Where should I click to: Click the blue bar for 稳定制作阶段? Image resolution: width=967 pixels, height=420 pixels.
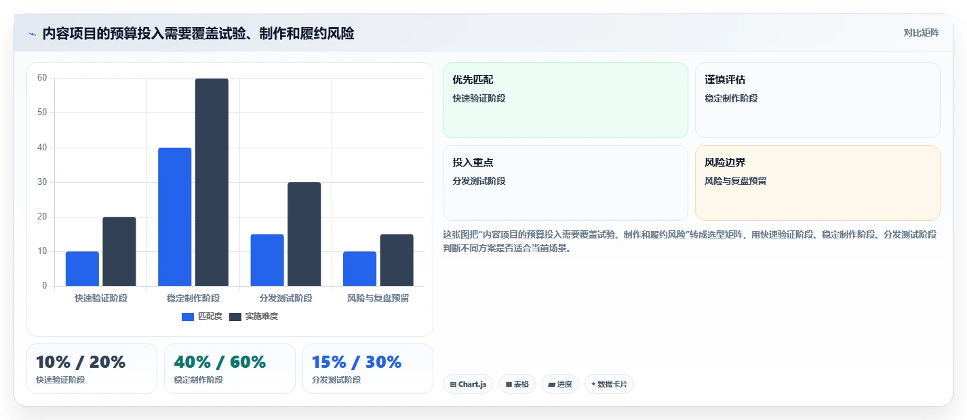175,217
